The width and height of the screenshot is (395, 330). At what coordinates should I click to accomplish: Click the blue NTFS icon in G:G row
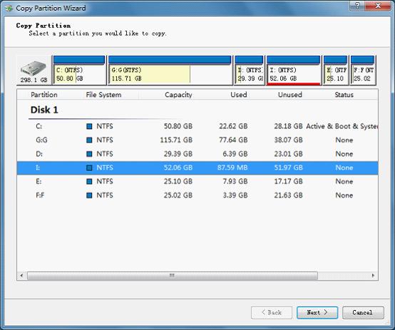(89, 140)
